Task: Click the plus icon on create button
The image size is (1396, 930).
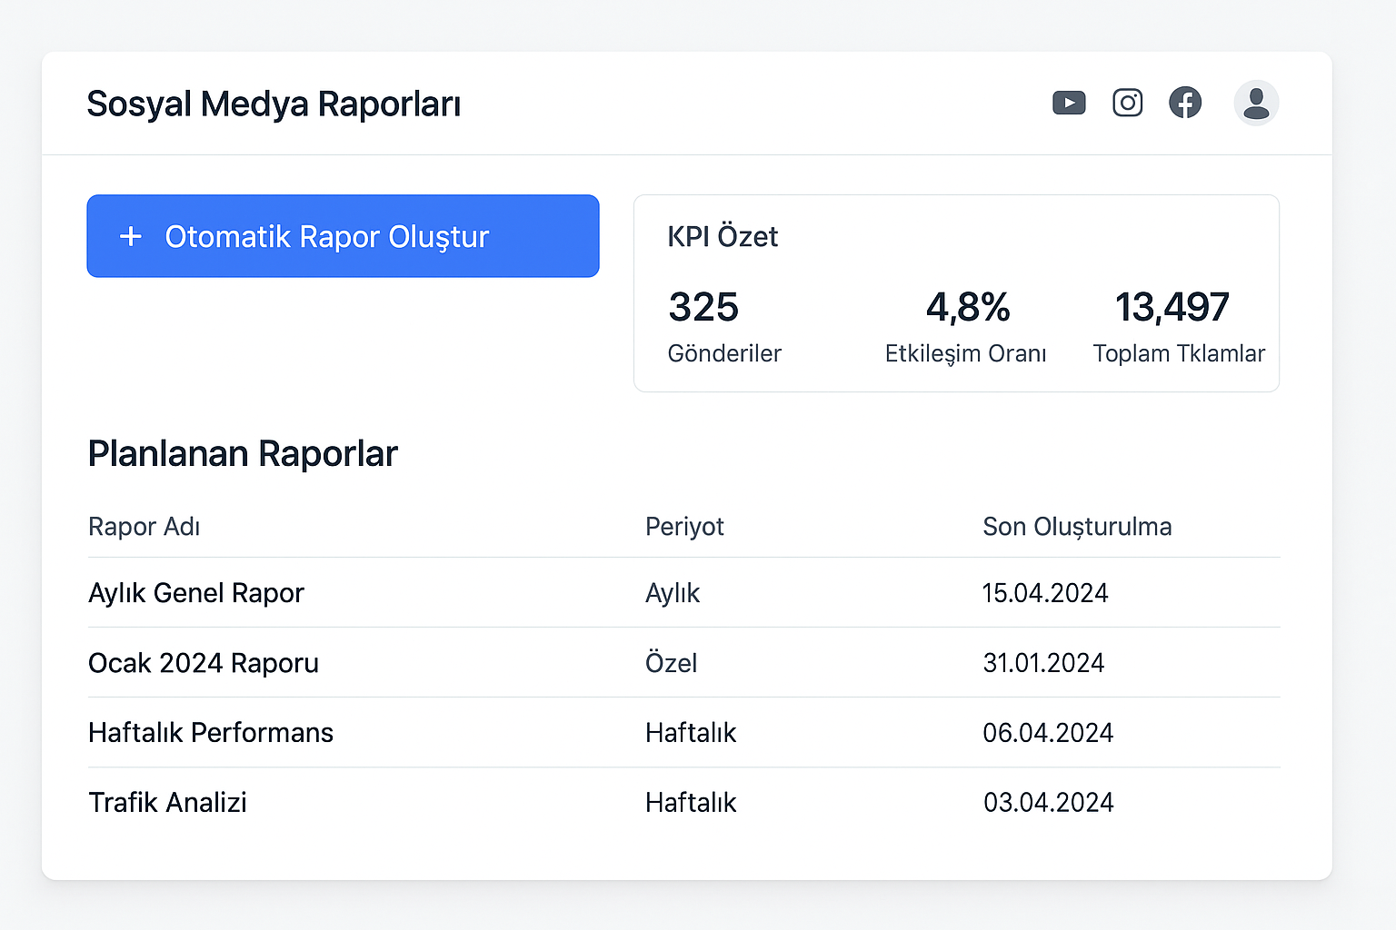Action: [x=131, y=237]
